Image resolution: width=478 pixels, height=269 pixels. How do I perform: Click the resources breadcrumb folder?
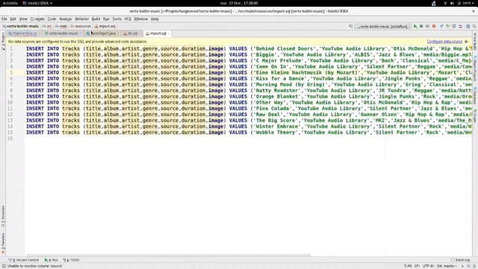point(81,26)
